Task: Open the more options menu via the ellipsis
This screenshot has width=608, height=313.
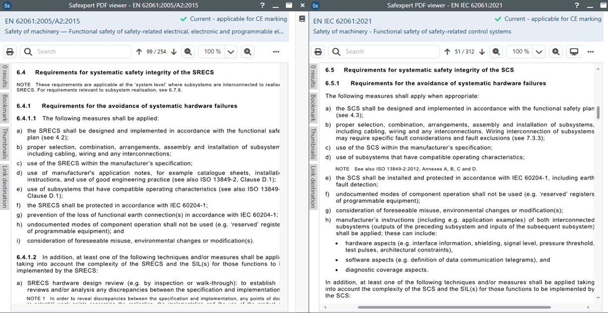Action: (x=276, y=51)
